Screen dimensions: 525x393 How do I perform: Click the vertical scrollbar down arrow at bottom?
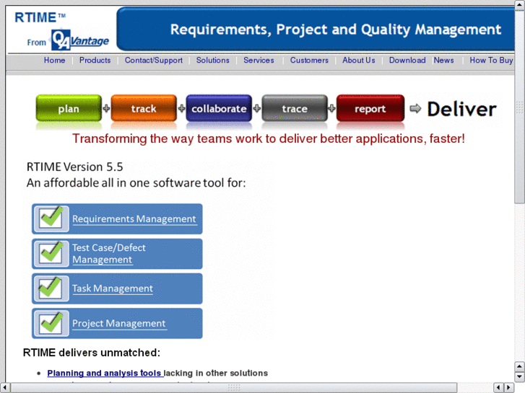point(520,376)
